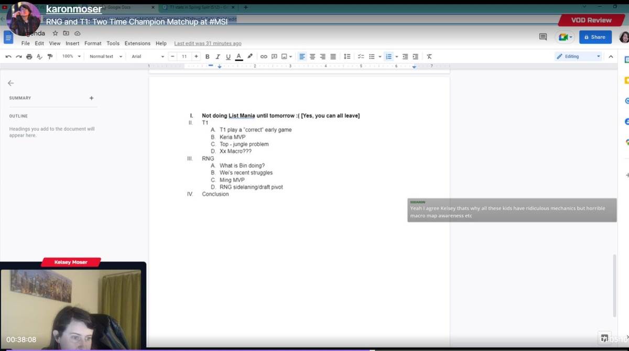Open the Normal text style dropdown
The image size is (629, 351).
point(105,57)
